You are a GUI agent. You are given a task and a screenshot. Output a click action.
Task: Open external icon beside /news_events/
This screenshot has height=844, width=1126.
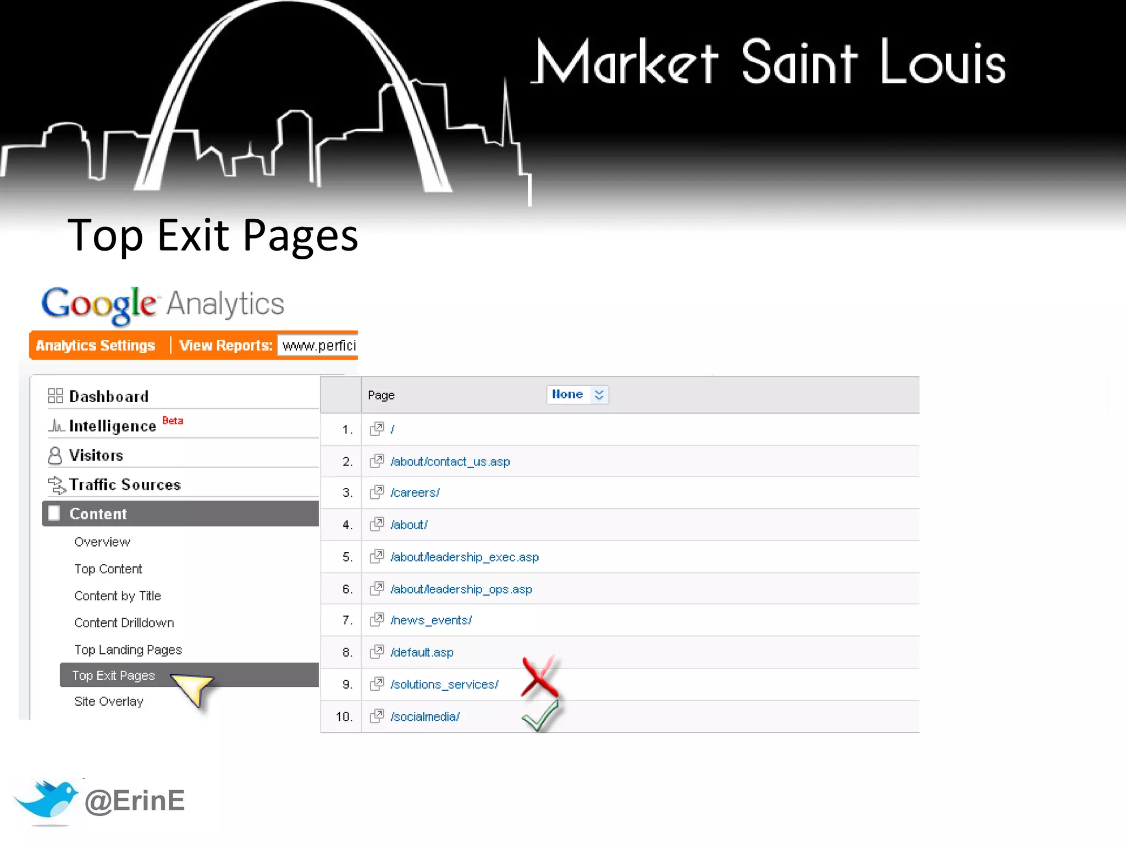click(377, 620)
